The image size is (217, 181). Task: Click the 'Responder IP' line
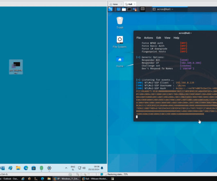click(171, 63)
